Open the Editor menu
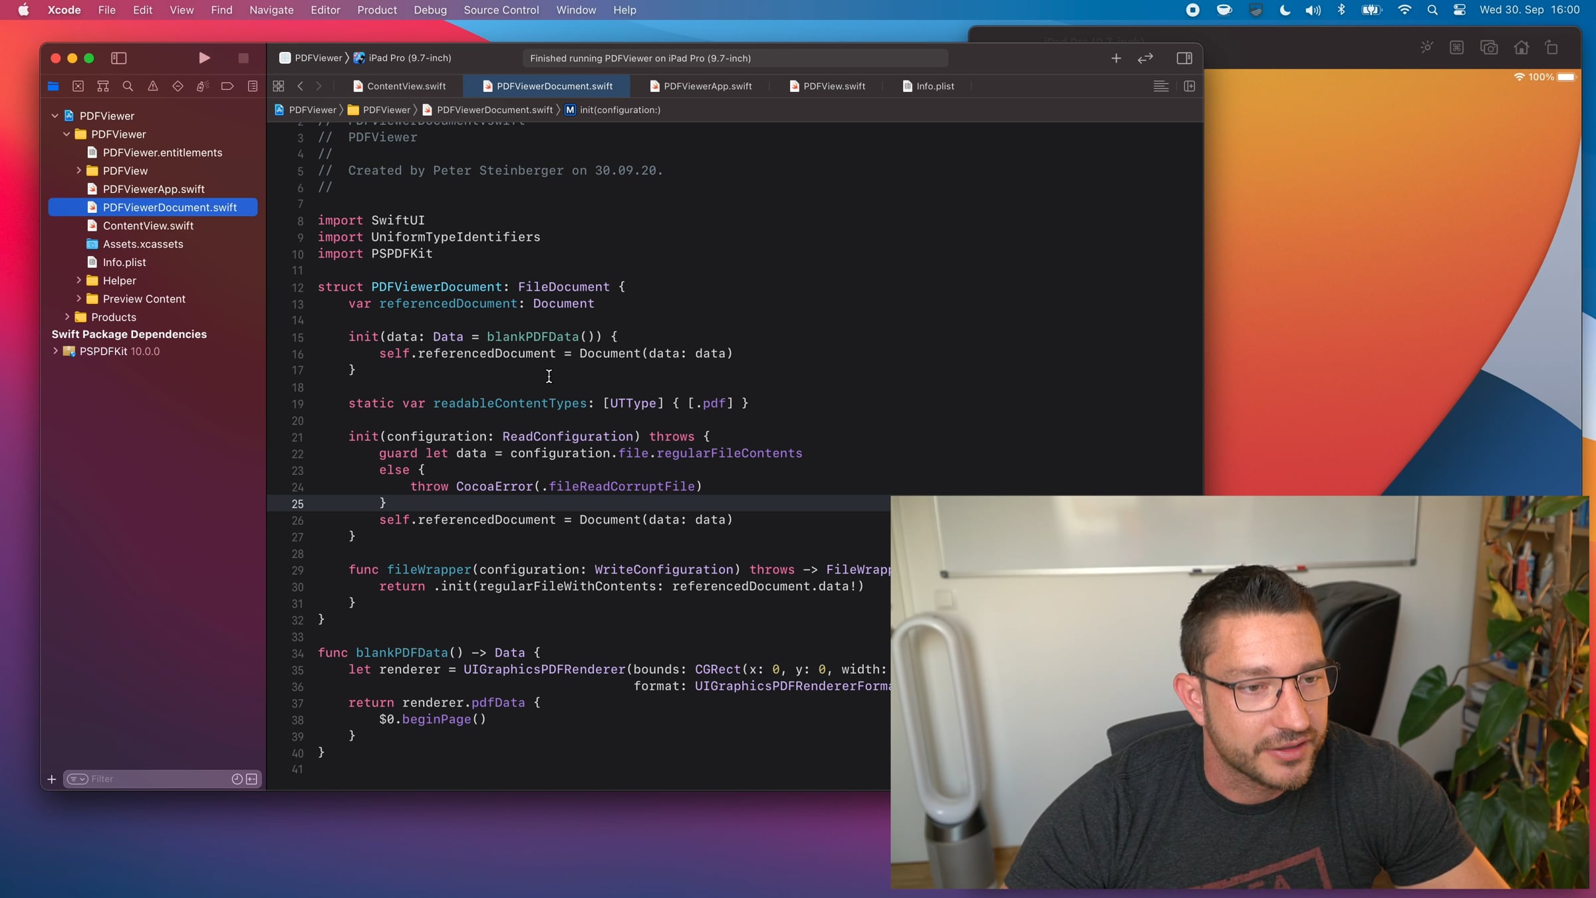 325,10
